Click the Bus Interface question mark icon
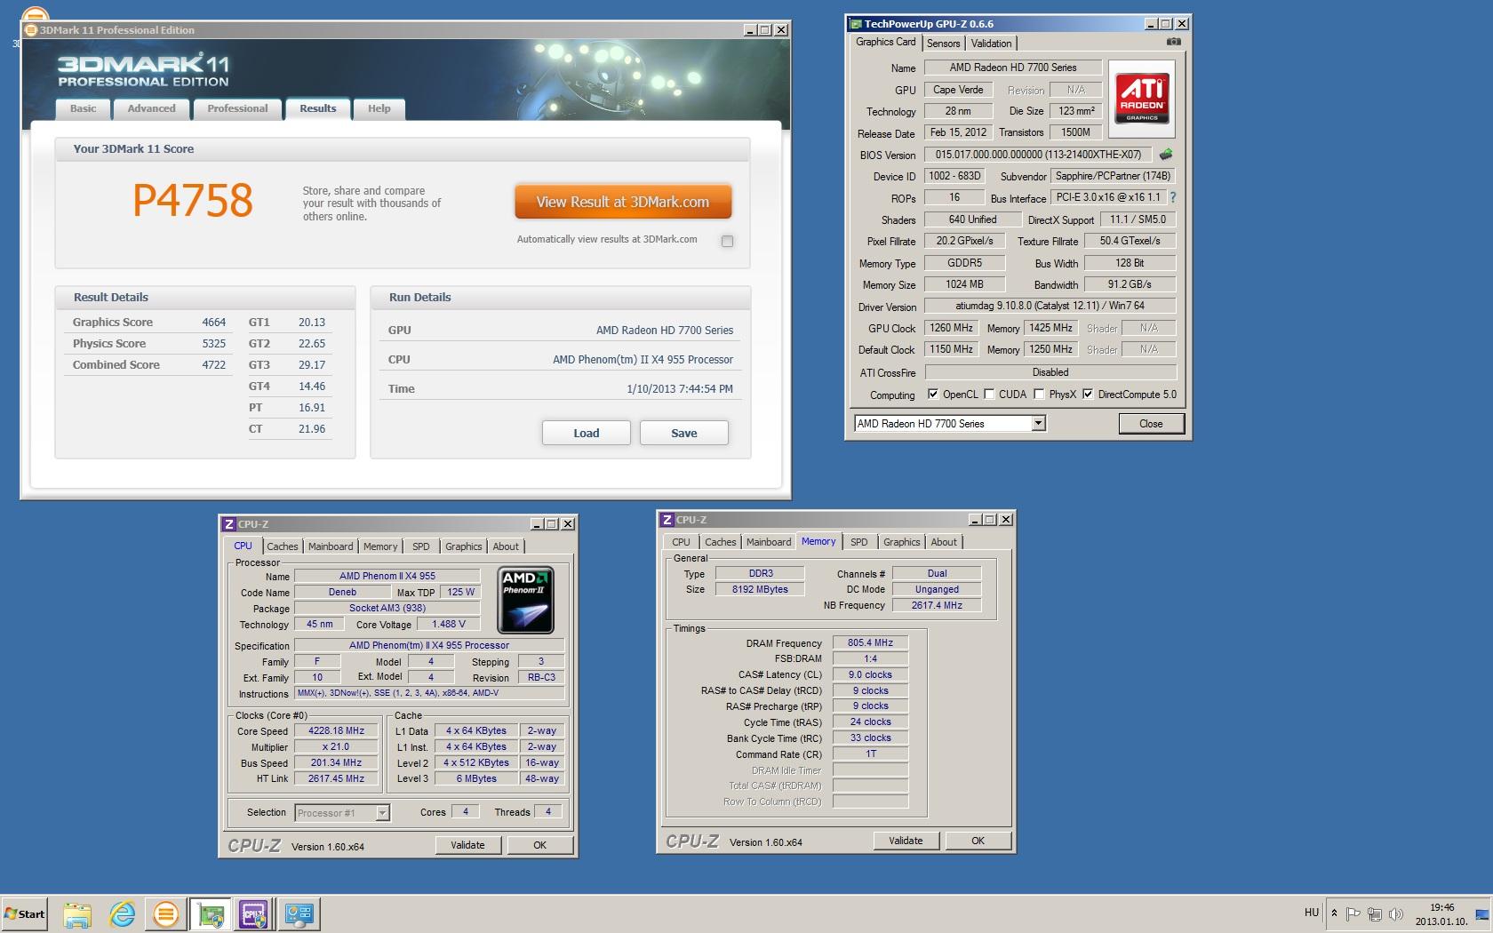This screenshot has width=1493, height=933. 1173,197
